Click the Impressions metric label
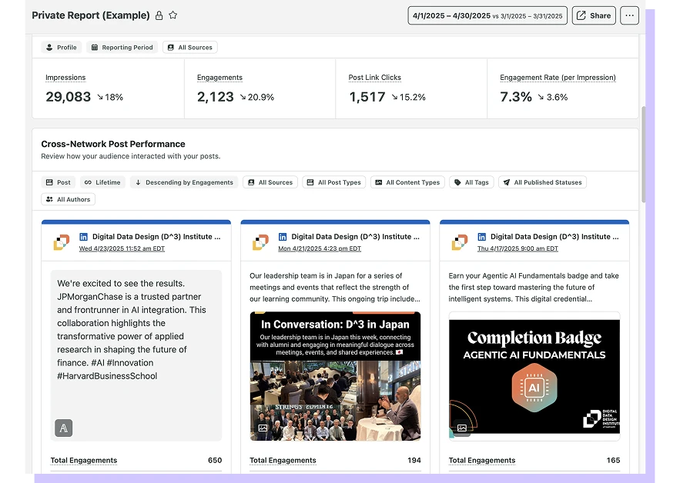This screenshot has width=680, height=483. click(x=65, y=78)
